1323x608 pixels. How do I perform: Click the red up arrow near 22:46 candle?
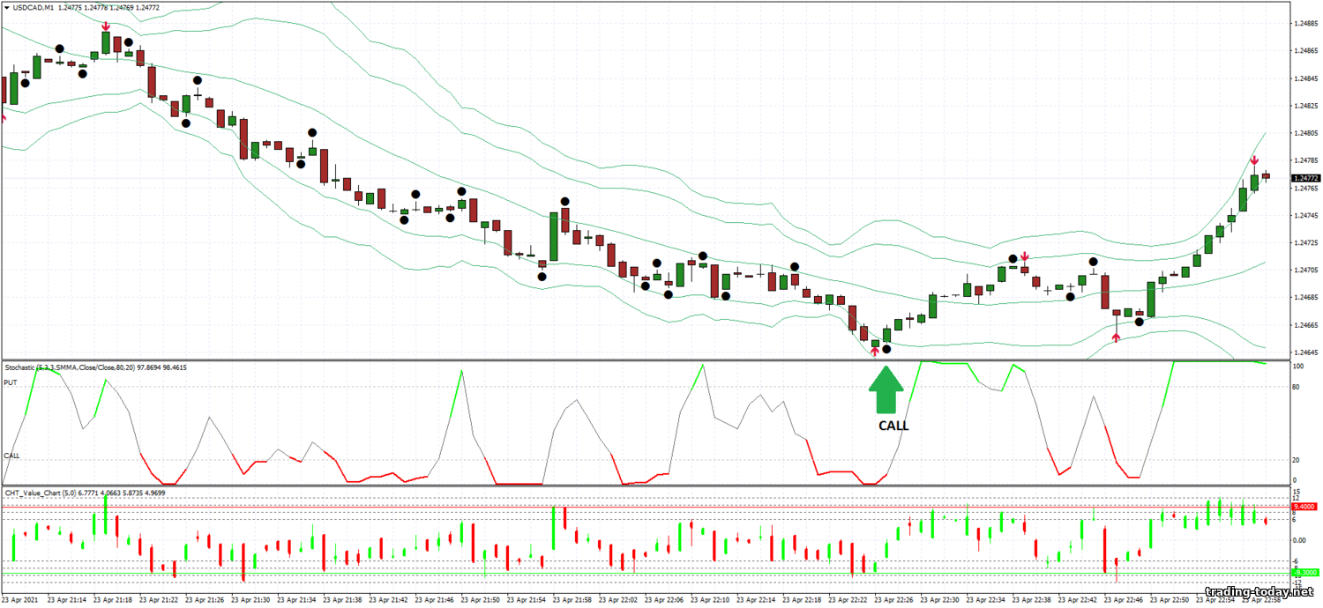click(1116, 337)
